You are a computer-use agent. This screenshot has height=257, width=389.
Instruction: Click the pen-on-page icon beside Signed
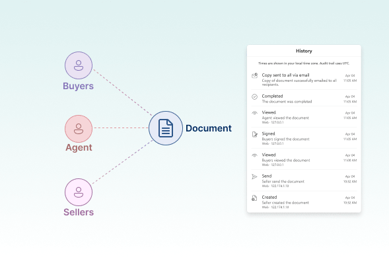[254, 134]
